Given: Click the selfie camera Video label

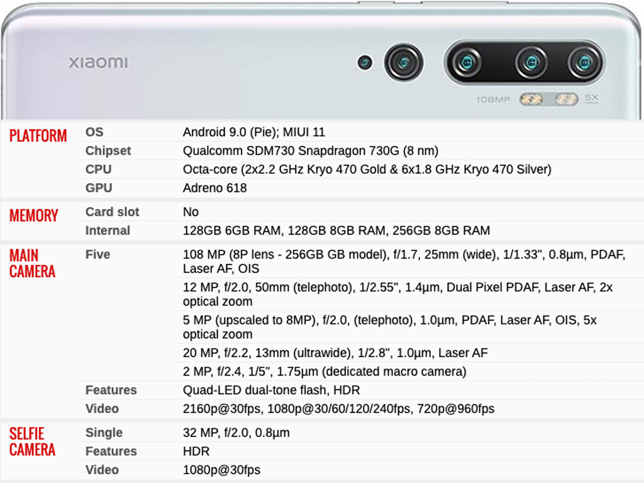Looking at the screenshot, I should coord(102,469).
